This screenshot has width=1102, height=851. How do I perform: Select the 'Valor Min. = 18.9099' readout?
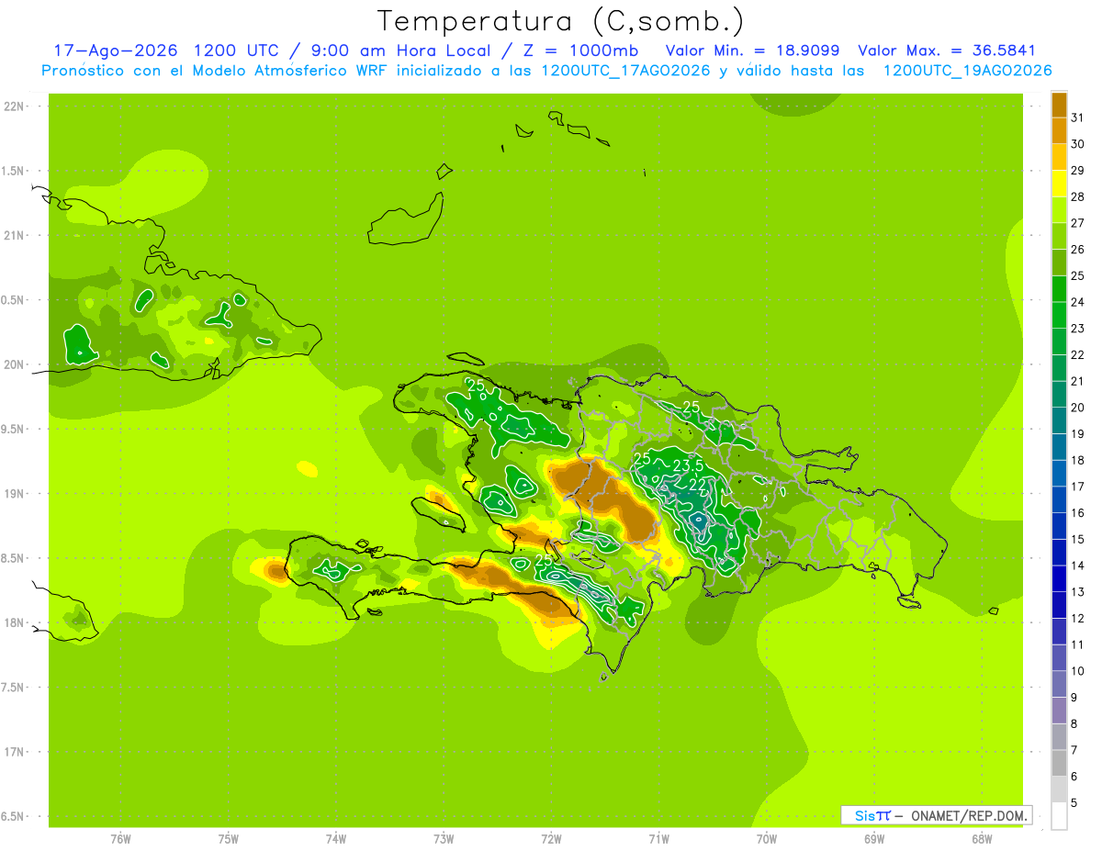coord(752,50)
